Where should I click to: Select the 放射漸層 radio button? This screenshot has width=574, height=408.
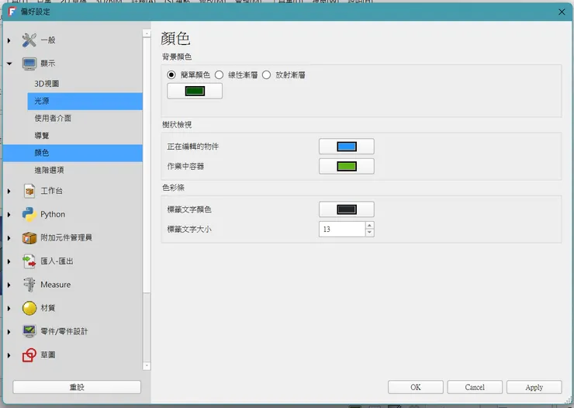click(x=267, y=75)
